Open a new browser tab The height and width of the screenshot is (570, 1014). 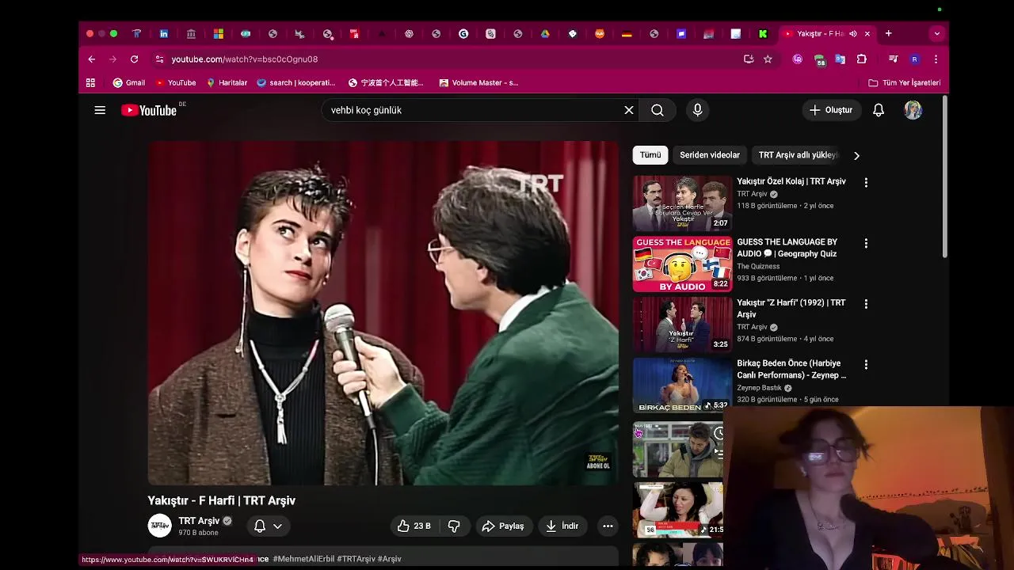[x=888, y=33]
